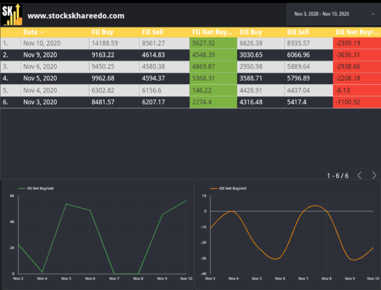
Task: Click the FII Sell column header
Action: point(152,32)
